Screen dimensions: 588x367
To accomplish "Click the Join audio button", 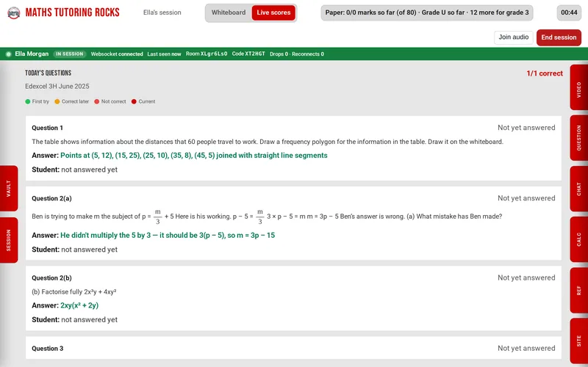I will pyautogui.click(x=513, y=37).
